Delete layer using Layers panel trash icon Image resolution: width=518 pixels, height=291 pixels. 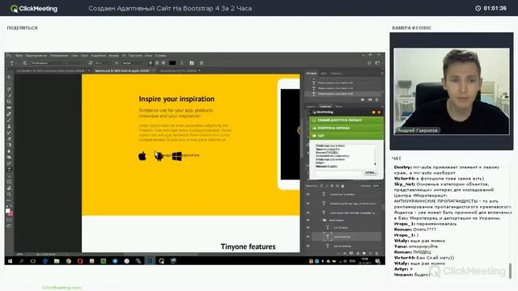tap(376, 253)
